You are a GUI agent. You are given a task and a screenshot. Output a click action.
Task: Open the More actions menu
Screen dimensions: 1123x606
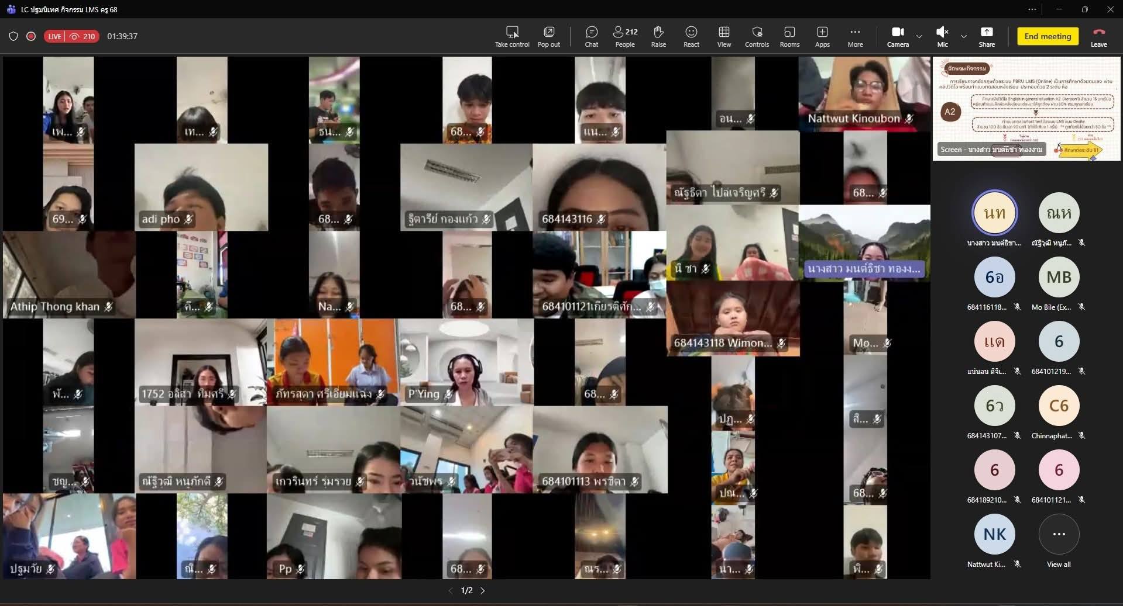click(855, 36)
